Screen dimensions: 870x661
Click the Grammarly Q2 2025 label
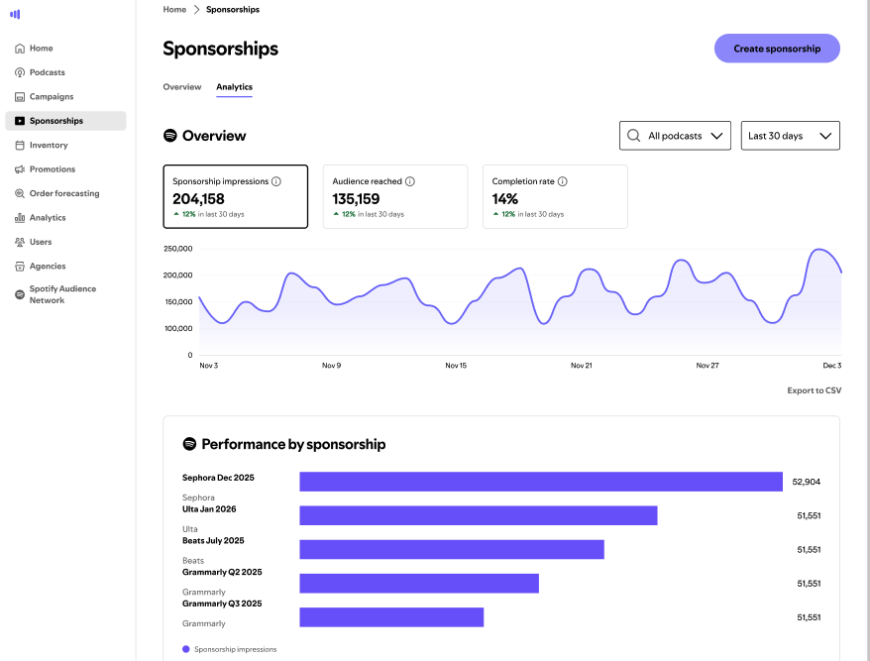(222, 572)
